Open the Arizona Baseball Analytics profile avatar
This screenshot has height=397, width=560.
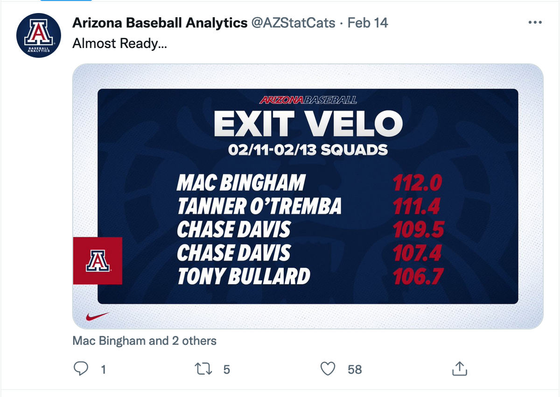38,33
